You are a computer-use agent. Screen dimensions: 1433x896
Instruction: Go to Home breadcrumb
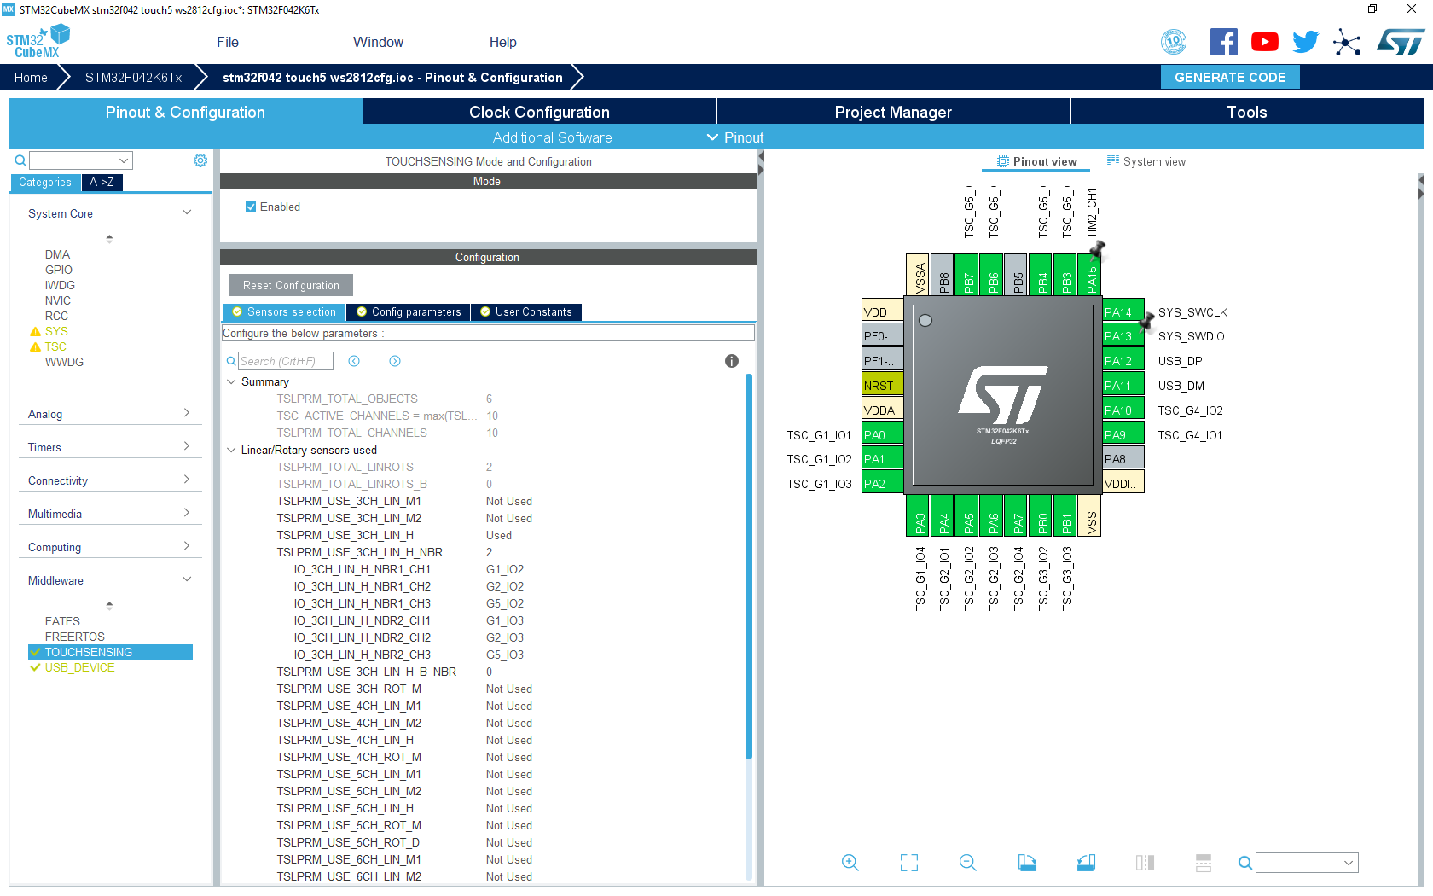(31, 77)
